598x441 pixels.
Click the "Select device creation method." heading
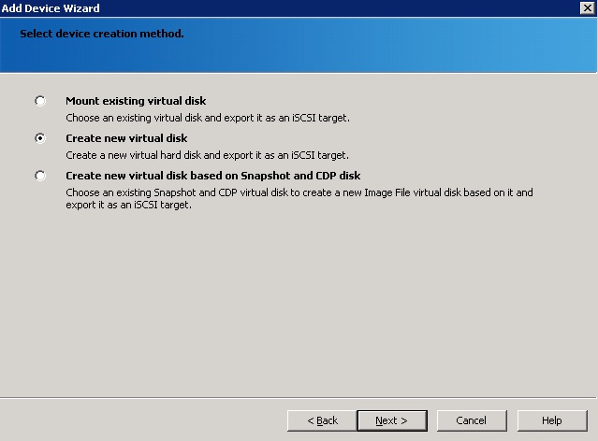(101, 34)
